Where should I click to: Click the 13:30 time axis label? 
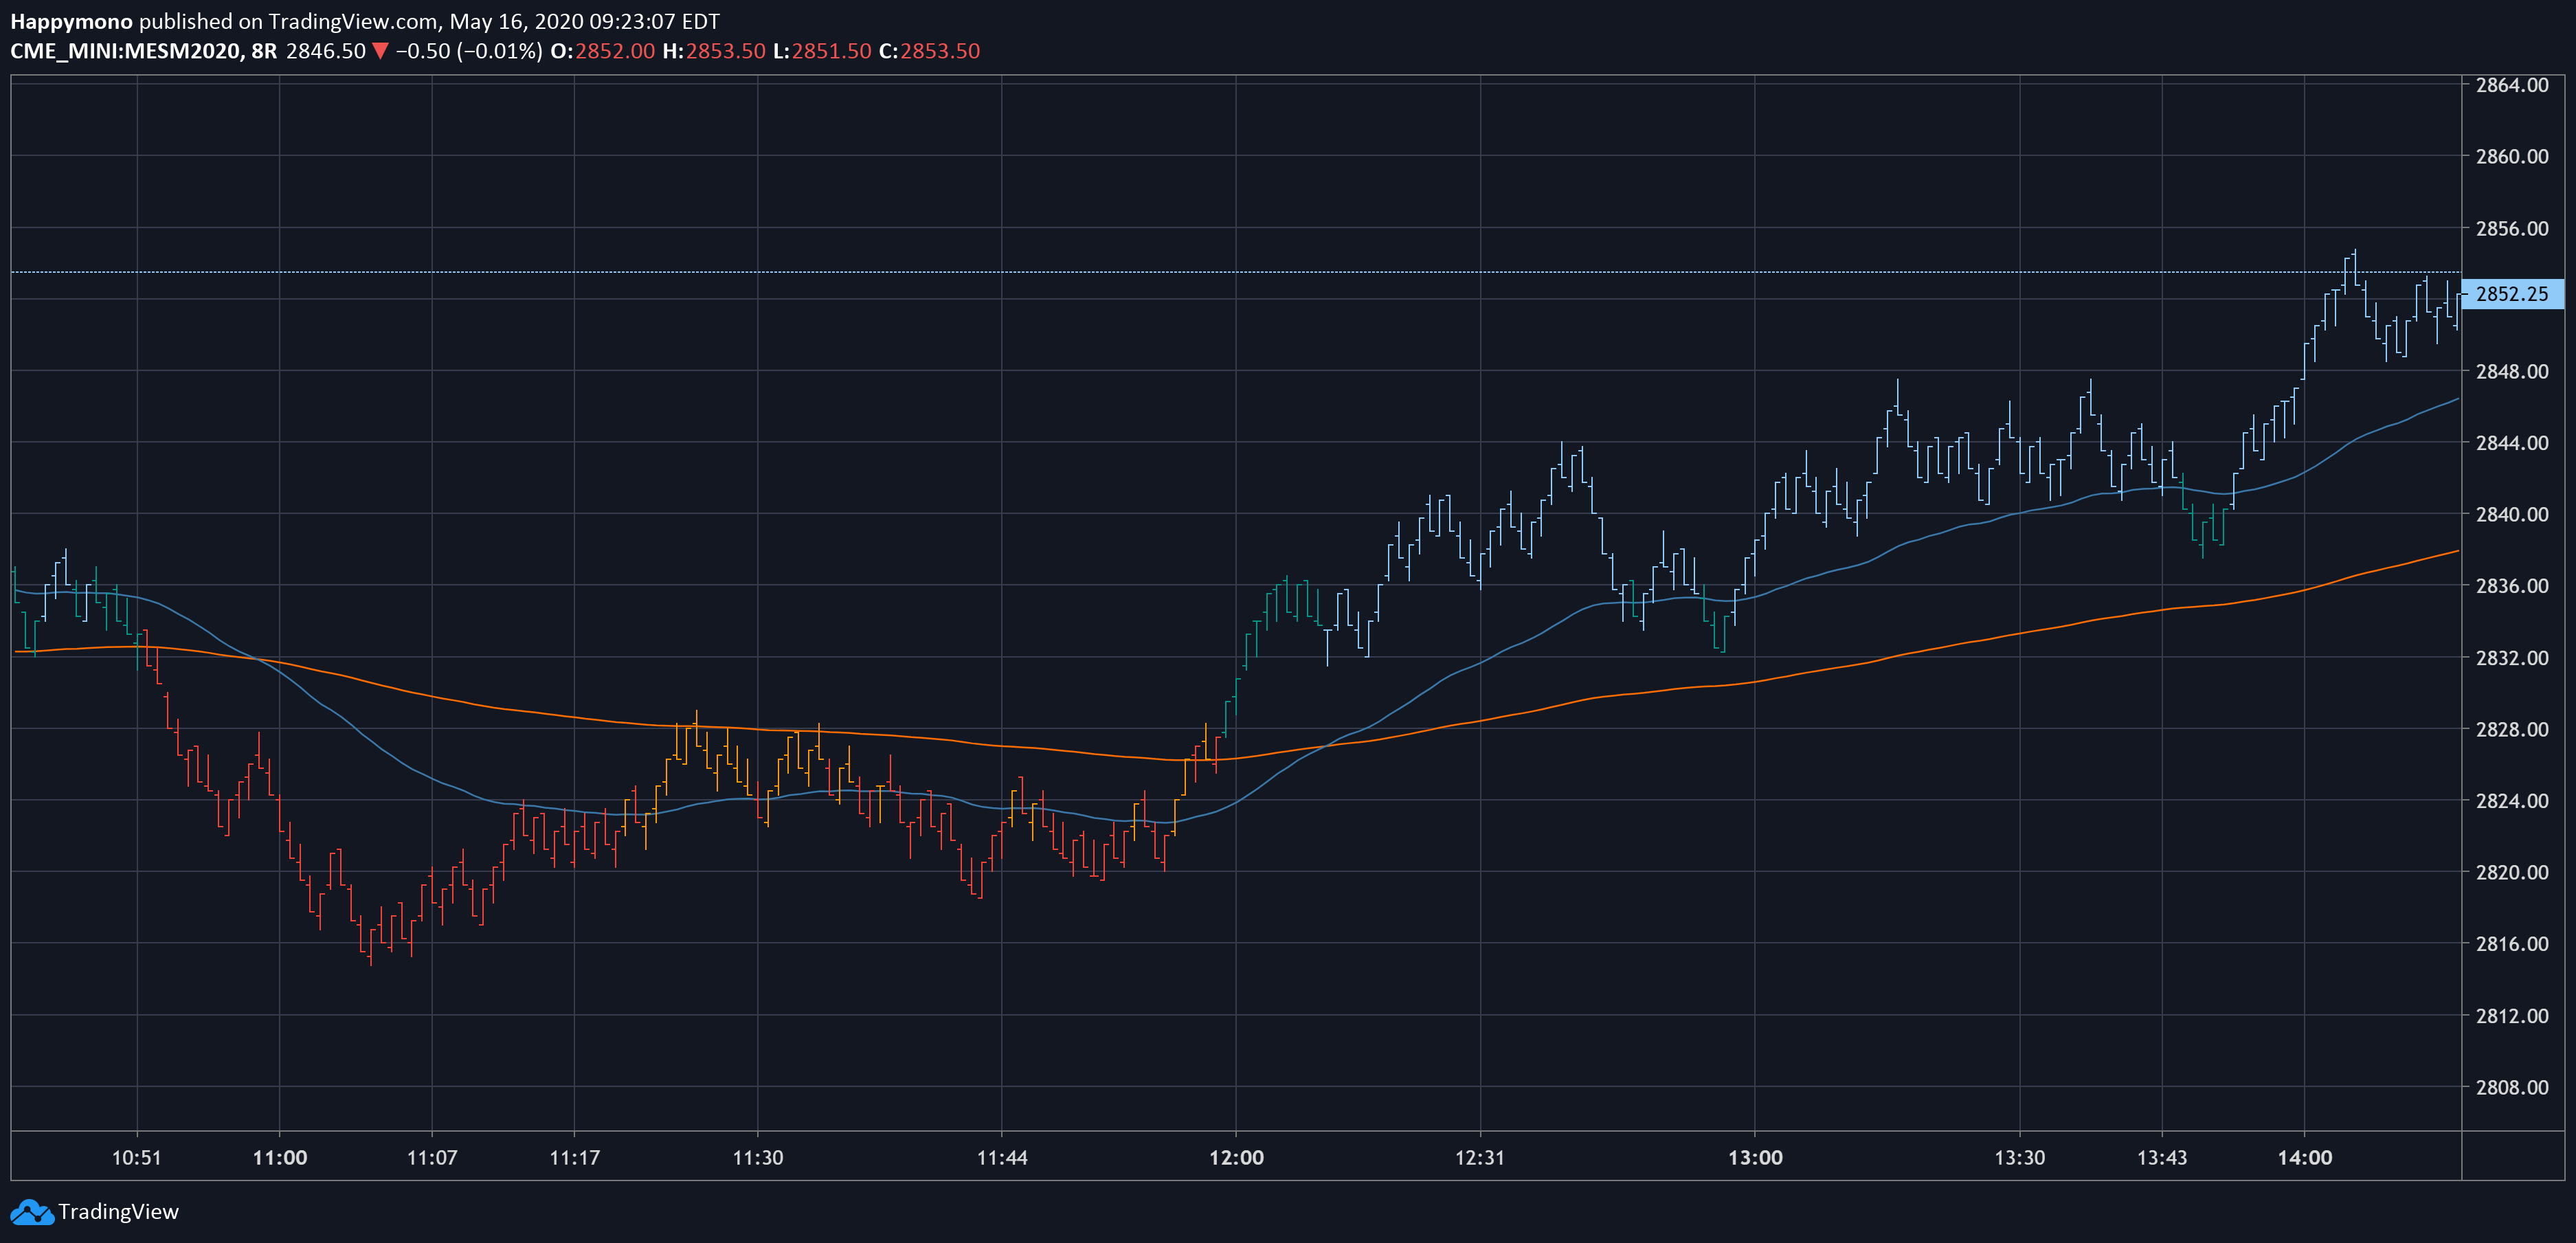2020,1158
